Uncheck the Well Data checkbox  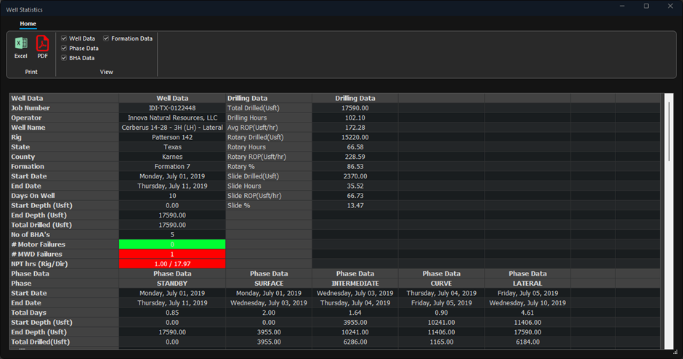[x=65, y=38]
